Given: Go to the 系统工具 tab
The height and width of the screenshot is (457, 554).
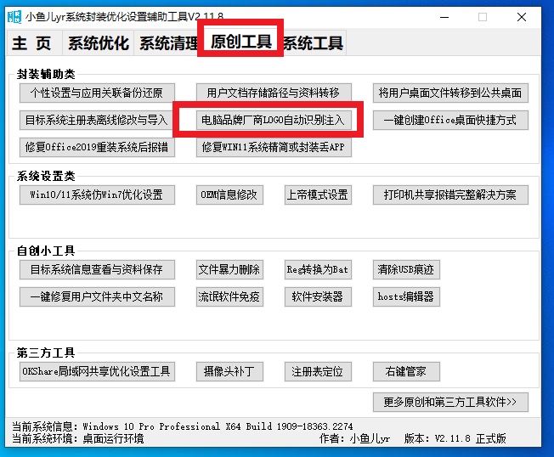Looking at the screenshot, I should [x=314, y=44].
